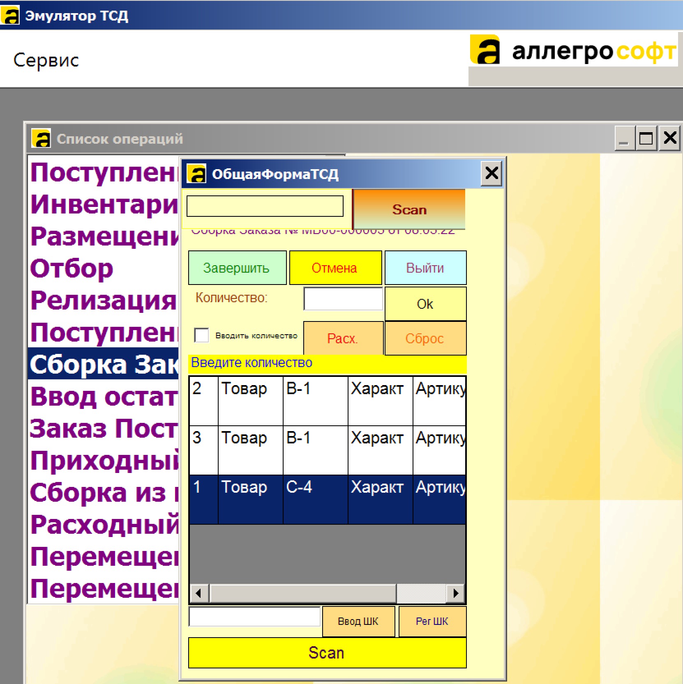Screen dimensions: 683x684
Task: Focus the bottom barcode text field
Action: 254,617
